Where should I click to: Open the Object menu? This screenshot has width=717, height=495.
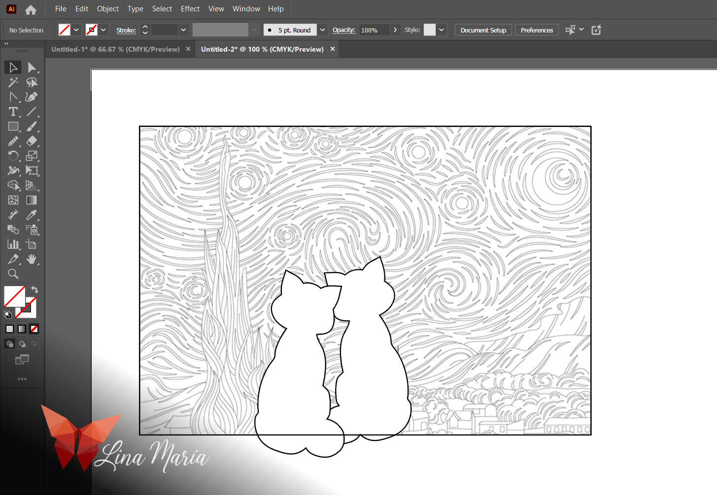coord(108,9)
